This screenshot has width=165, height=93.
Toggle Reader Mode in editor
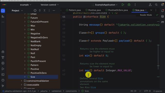coord(146,15)
